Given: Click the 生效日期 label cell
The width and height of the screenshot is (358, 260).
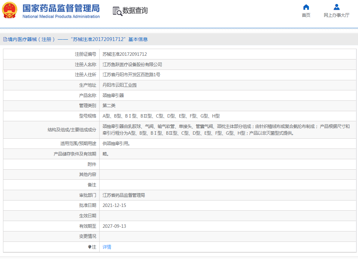Looking at the screenshot, I should coord(51,216).
